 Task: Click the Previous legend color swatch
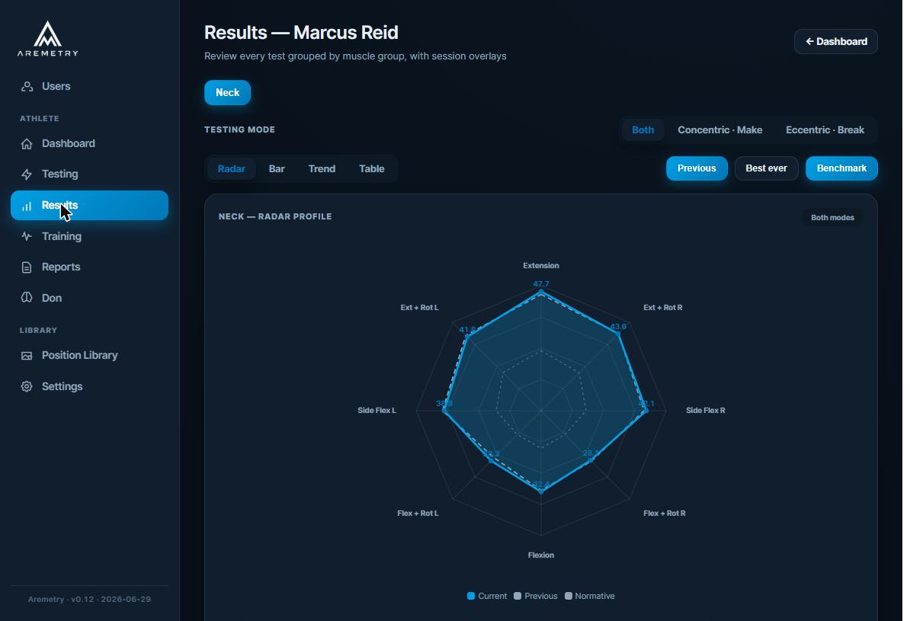point(517,596)
